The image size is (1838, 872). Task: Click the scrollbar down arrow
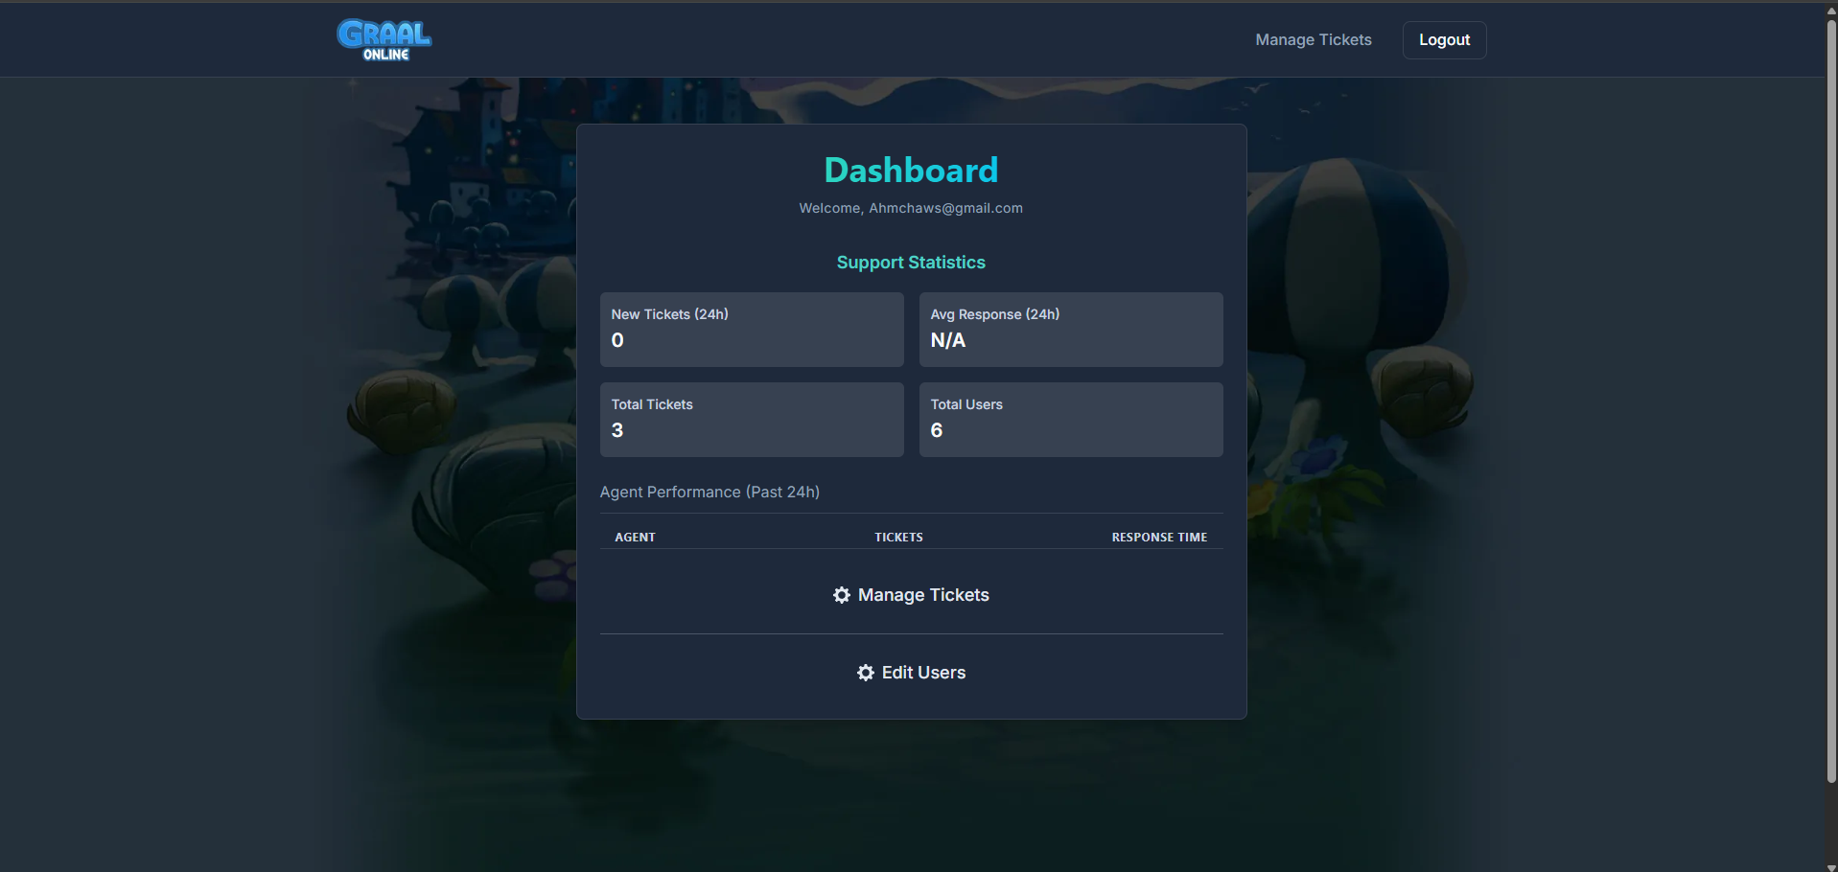click(1831, 866)
